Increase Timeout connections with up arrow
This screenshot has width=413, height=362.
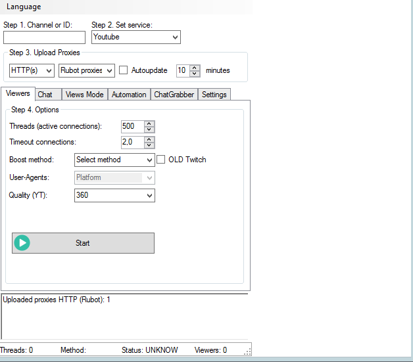coord(149,139)
